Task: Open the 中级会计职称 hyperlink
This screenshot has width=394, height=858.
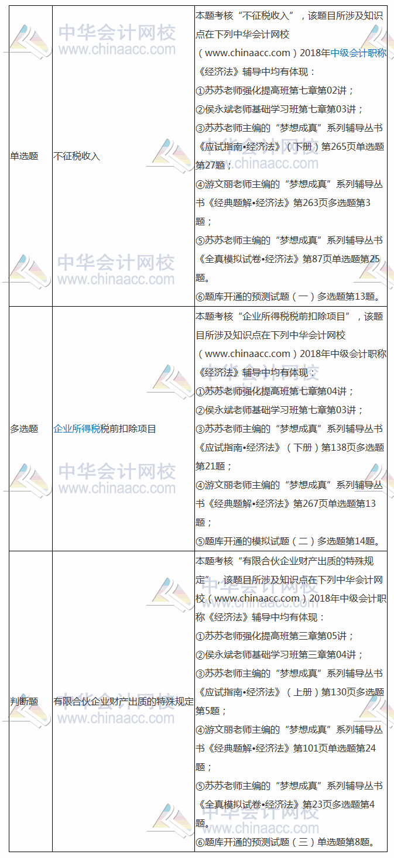Action: [x=358, y=53]
